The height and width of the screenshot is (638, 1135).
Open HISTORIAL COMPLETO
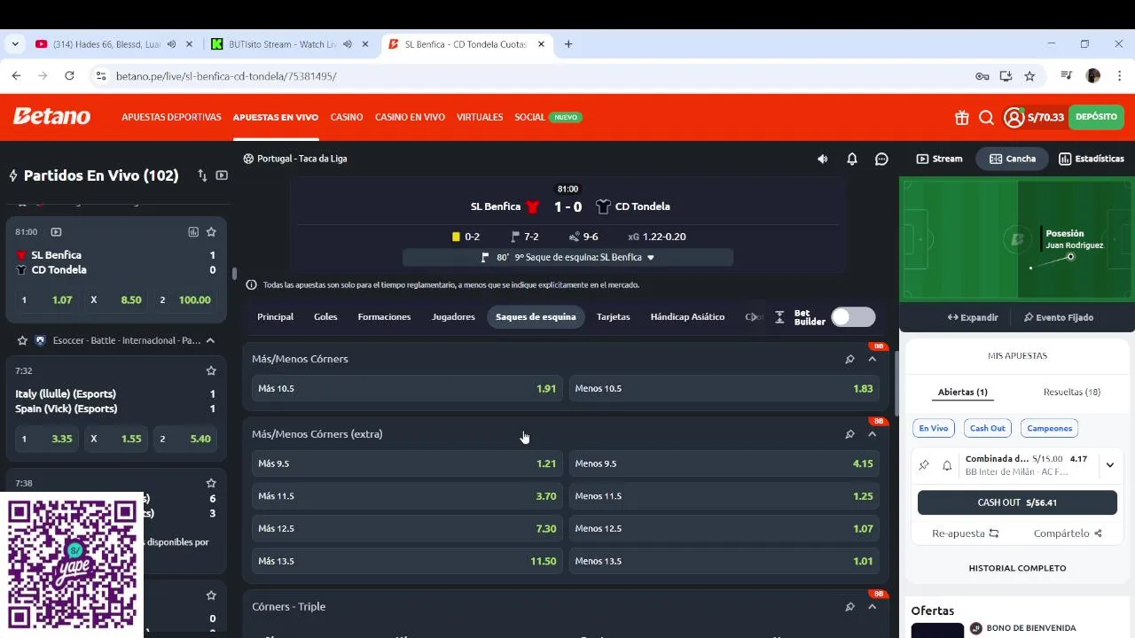[1017, 568]
